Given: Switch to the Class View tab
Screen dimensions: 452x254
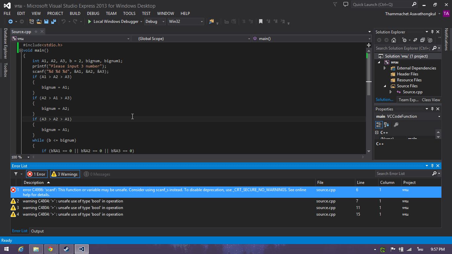Looking at the screenshot, I should [x=431, y=100].
